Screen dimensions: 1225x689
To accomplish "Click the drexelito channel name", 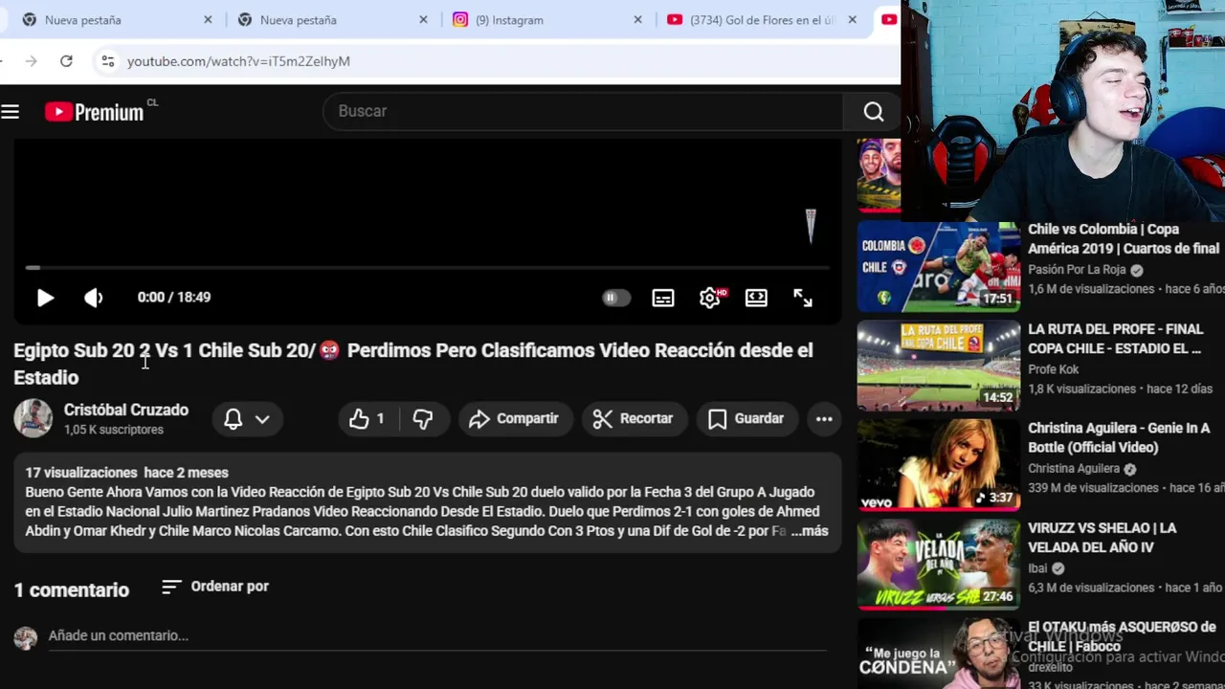I will click(1051, 668).
